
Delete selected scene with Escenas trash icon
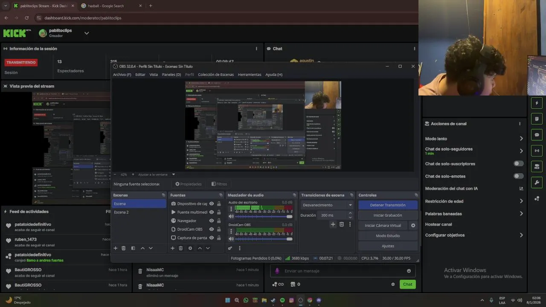coord(124,248)
